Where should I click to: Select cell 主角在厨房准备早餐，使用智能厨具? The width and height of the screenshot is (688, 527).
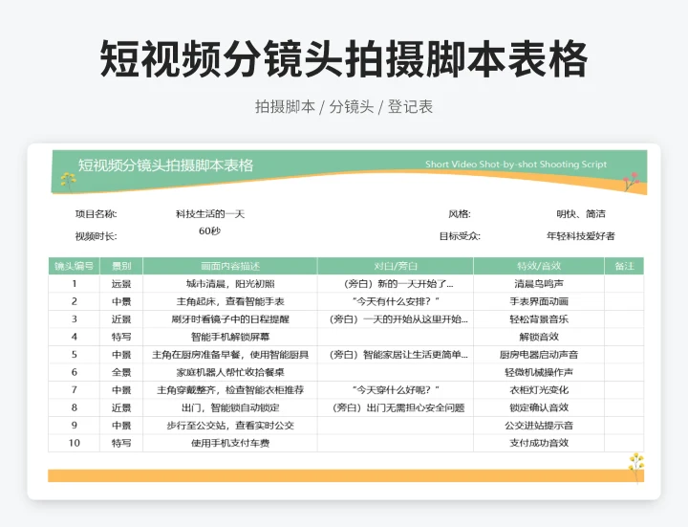pos(230,355)
